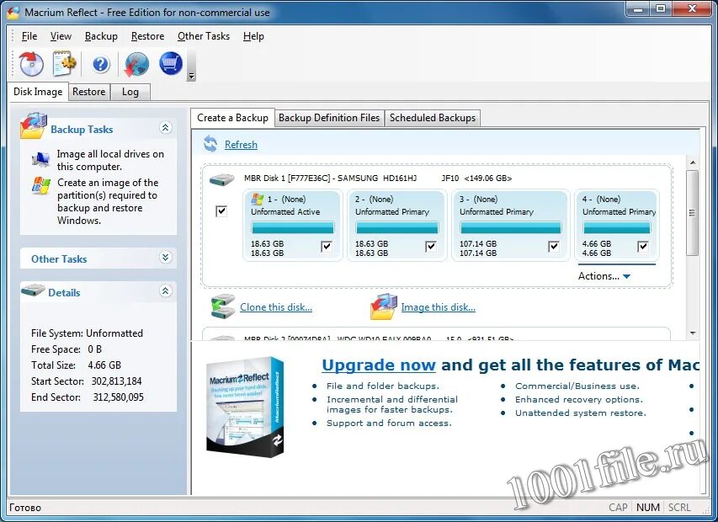The height and width of the screenshot is (522, 718).
Task: Toggle the checkbox for MBR Disk 1
Action: click(x=221, y=211)
